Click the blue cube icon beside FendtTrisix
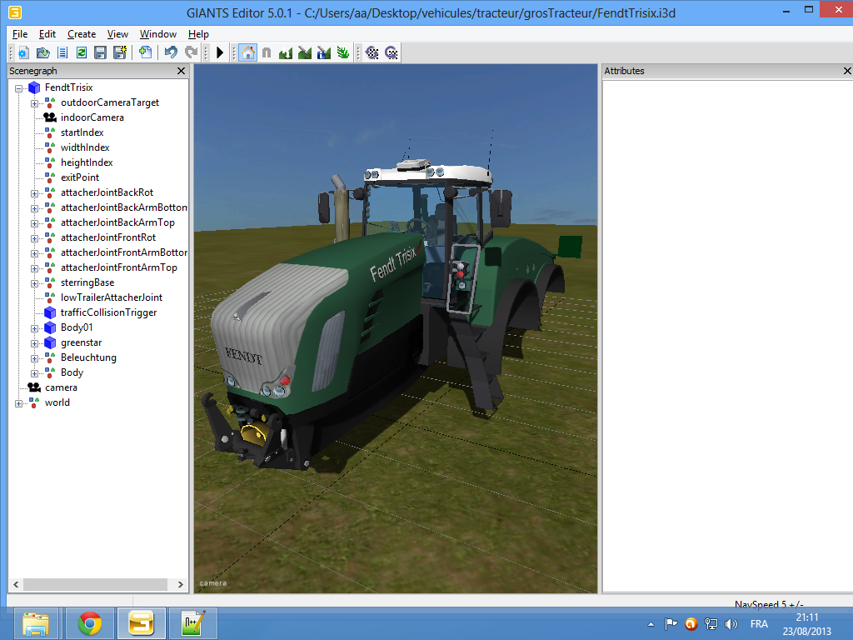Viewport: 853px width, 640px height. tap(34, 87)
